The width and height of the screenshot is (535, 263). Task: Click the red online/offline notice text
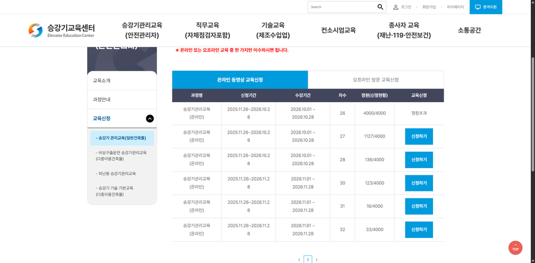(232, 50)
